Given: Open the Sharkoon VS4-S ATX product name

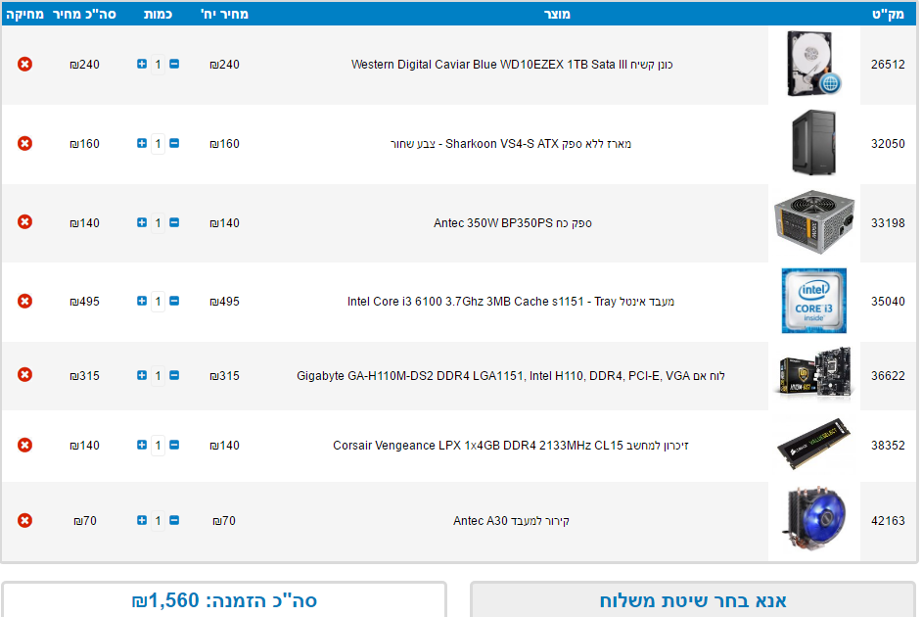Looking at the screenshot, I should (511, 144).
